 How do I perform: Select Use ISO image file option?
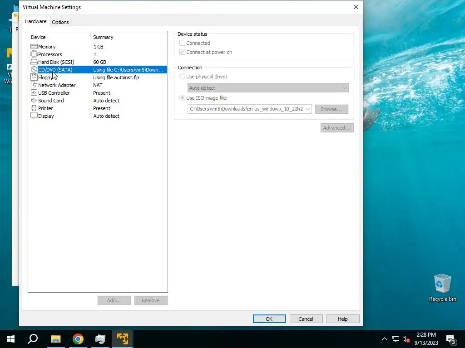182,98
